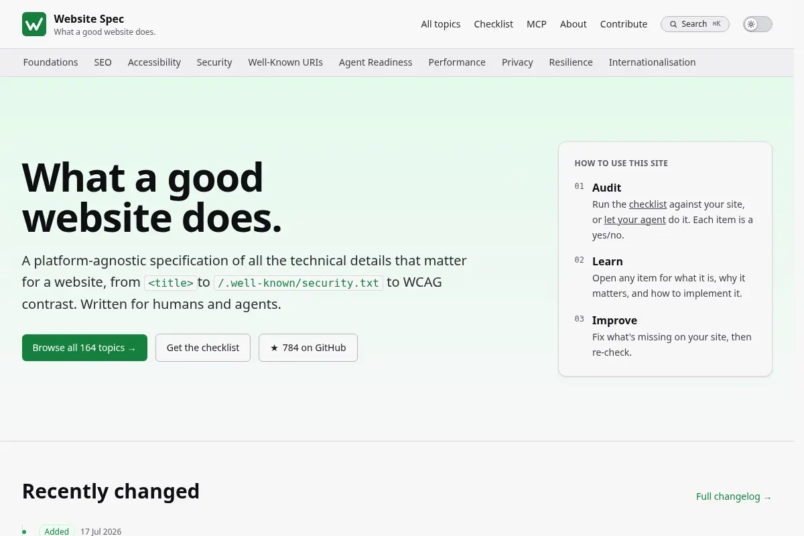Select the Performance category tab
Image resolution: width=804 pixels, height=536 pixels.
tap(457, 62)
